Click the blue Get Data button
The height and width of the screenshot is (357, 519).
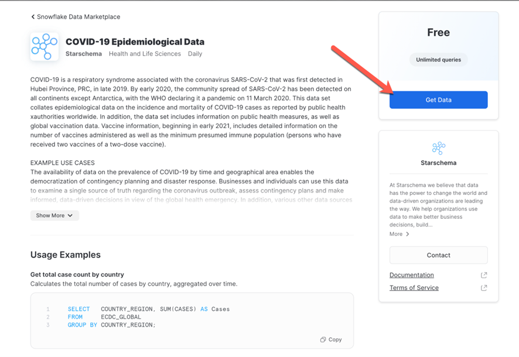(x=438, y=100)
